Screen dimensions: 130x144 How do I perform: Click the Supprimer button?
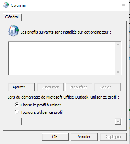[50, 87]
